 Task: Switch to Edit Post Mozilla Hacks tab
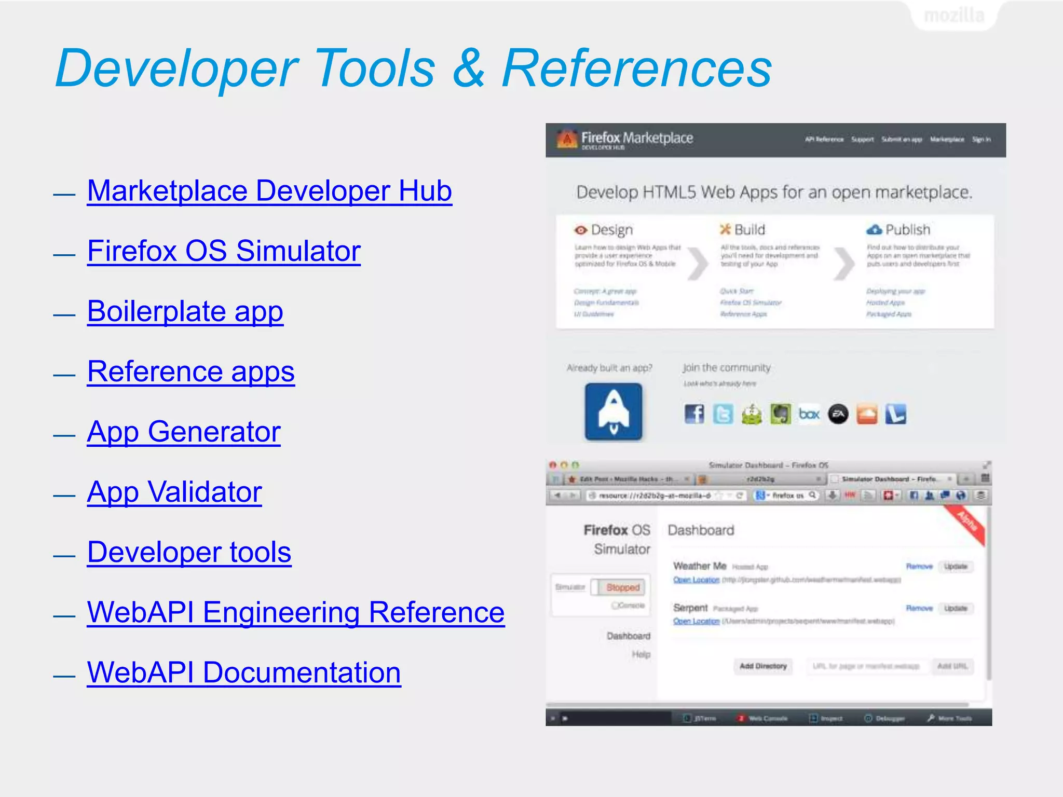point(630,479)
